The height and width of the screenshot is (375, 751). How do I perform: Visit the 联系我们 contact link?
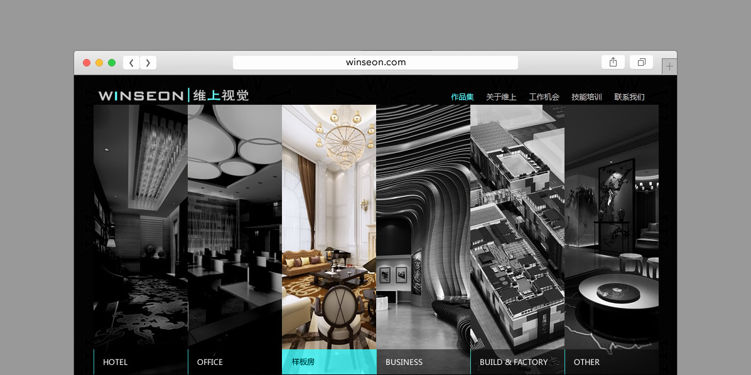pos(629,97)
